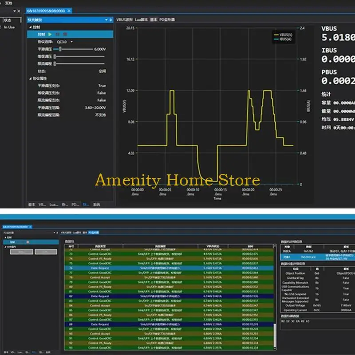Screen dimensions: 355x355
Task: Select row 88 Data Request in packet table
Action: click(x=169, y=324)
